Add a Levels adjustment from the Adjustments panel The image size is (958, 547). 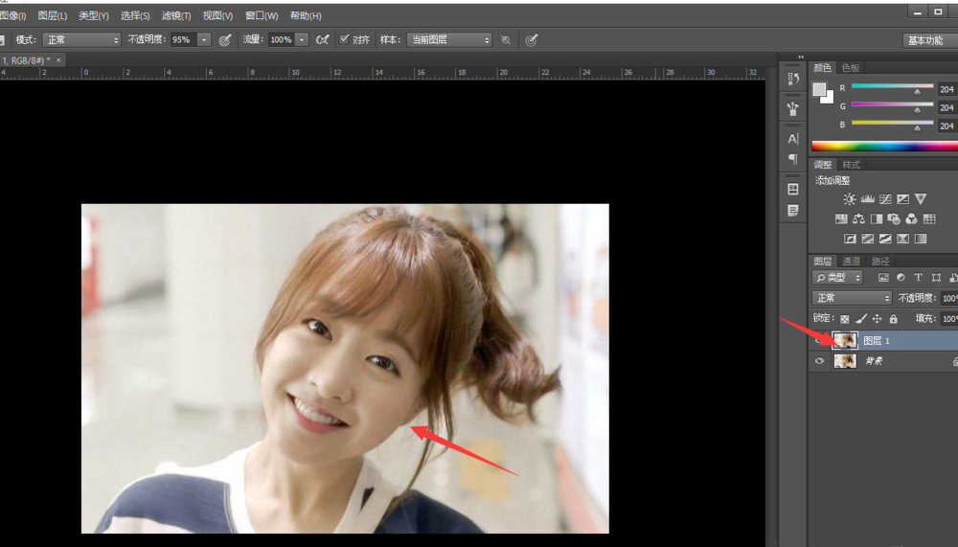[867, 199]
